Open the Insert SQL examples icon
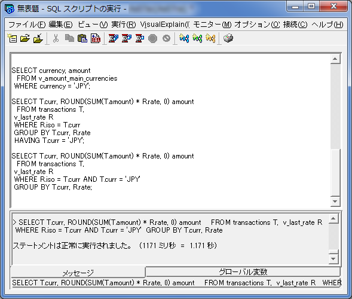This screenshot has width=352, height=299. click(96, 38)
